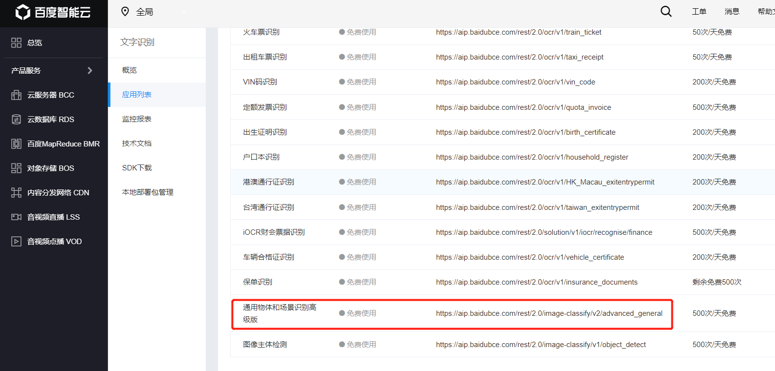This screenshot has height=371, width=775.
Task: Click the HK_Macau_exitentrypermit API URL
Action: (x=545, y=182)
